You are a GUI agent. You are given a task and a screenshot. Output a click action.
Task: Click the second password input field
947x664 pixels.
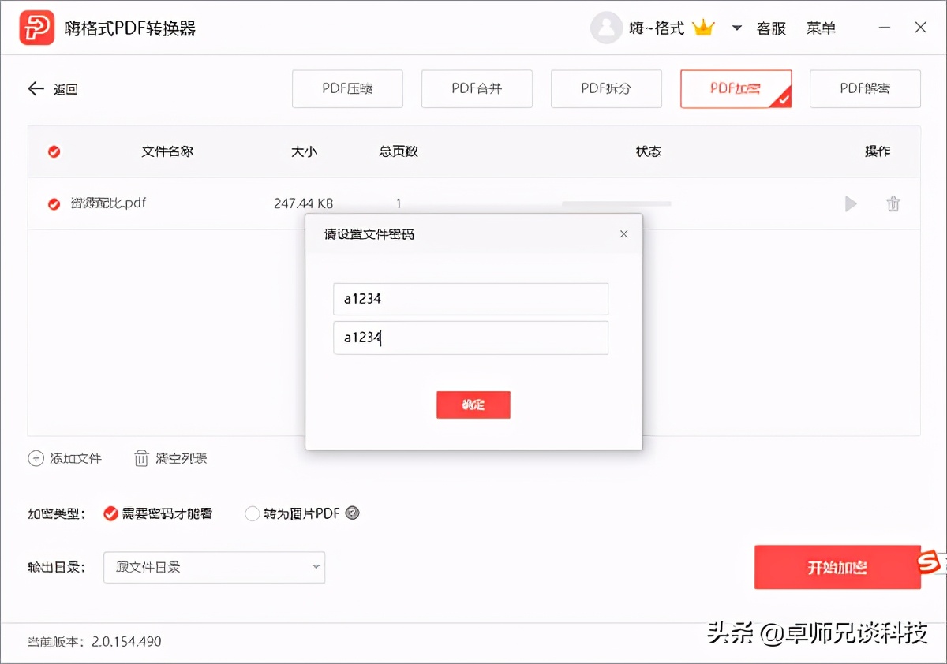pyautogui.click(x=470, y=338)
